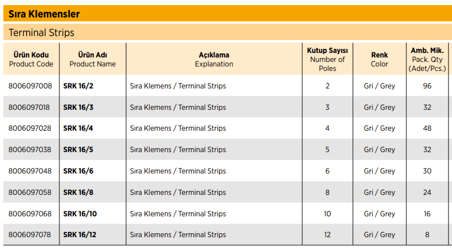Click the Amb. Mik. Pack Qty header

click(x=427, y=59)
